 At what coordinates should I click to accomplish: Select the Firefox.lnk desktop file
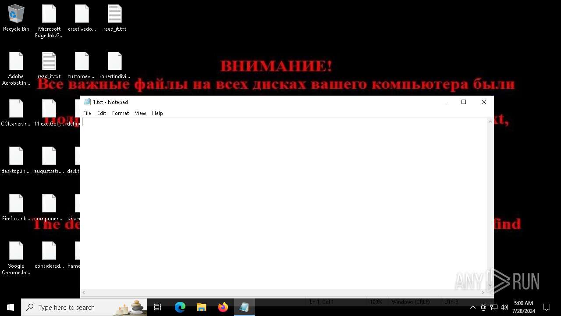tap(16, 208)
